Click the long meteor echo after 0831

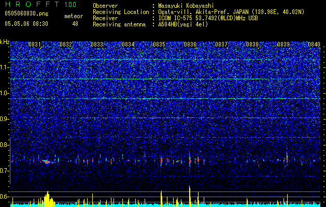click(x=48, y=161)
